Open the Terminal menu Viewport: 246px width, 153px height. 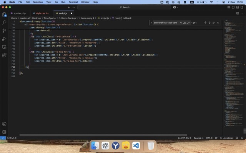point(73,2)
